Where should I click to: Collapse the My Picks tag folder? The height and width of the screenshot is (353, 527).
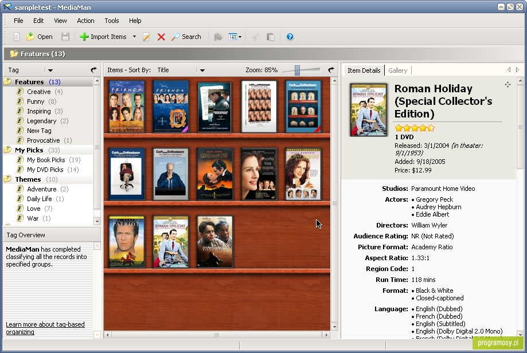[x=7, y=150]
